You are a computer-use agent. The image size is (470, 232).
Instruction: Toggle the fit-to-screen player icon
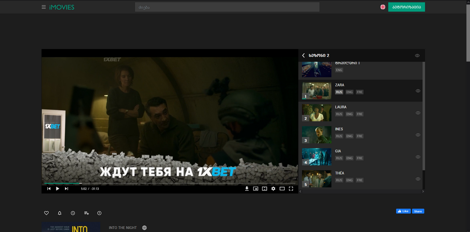[x=264, y=188]
